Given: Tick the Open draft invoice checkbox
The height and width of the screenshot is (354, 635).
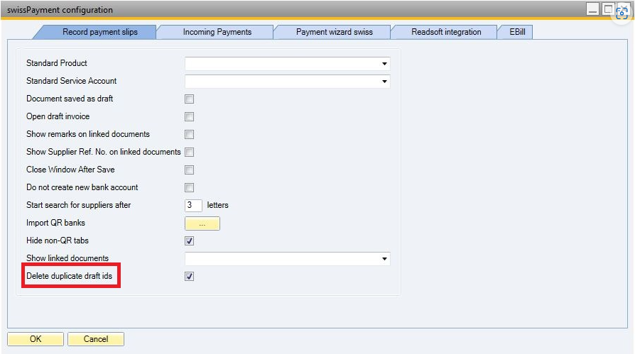Looking at the screenshot, I should point(189,117).
